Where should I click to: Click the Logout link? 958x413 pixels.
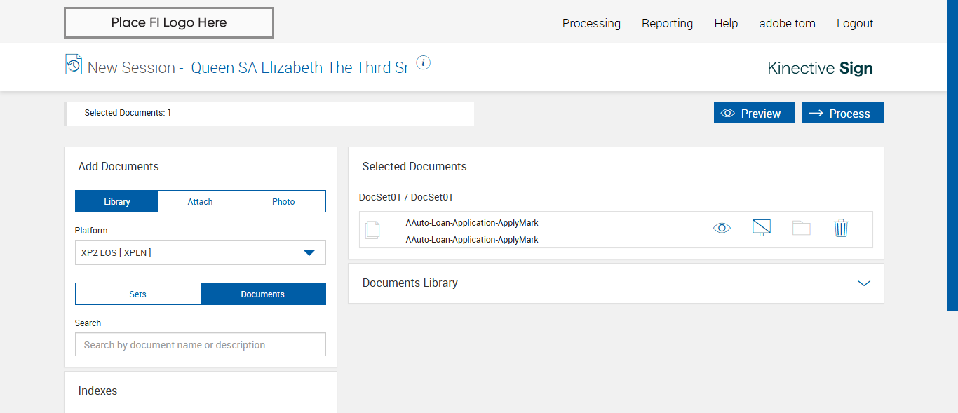click(855, 23)
